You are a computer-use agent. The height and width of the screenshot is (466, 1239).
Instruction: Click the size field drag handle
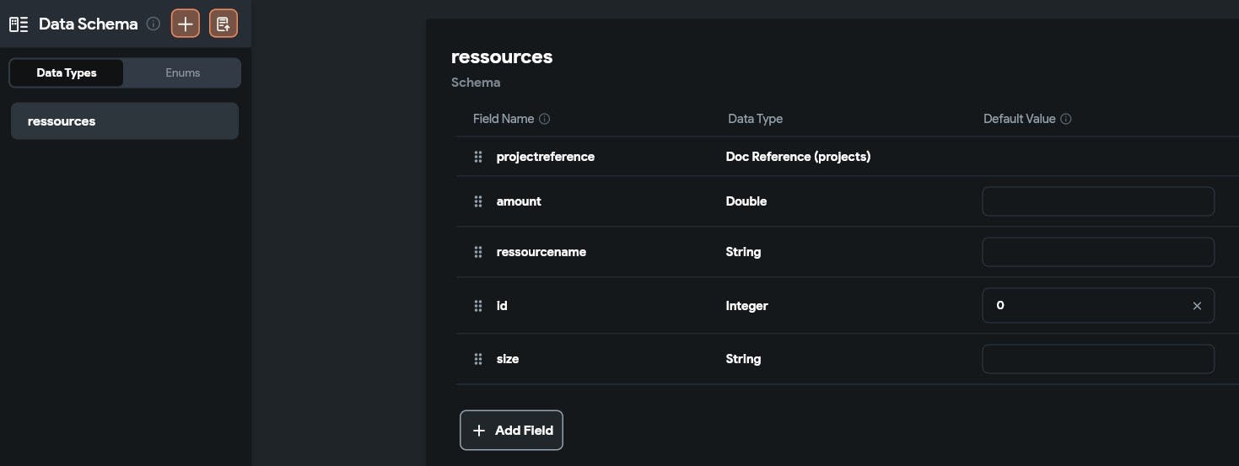coord(478,359)
